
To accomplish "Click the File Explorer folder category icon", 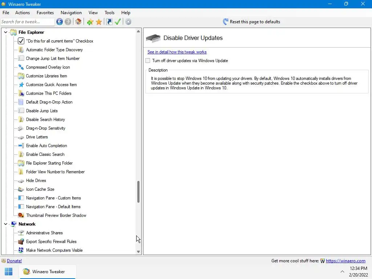I will coord(13,32).
